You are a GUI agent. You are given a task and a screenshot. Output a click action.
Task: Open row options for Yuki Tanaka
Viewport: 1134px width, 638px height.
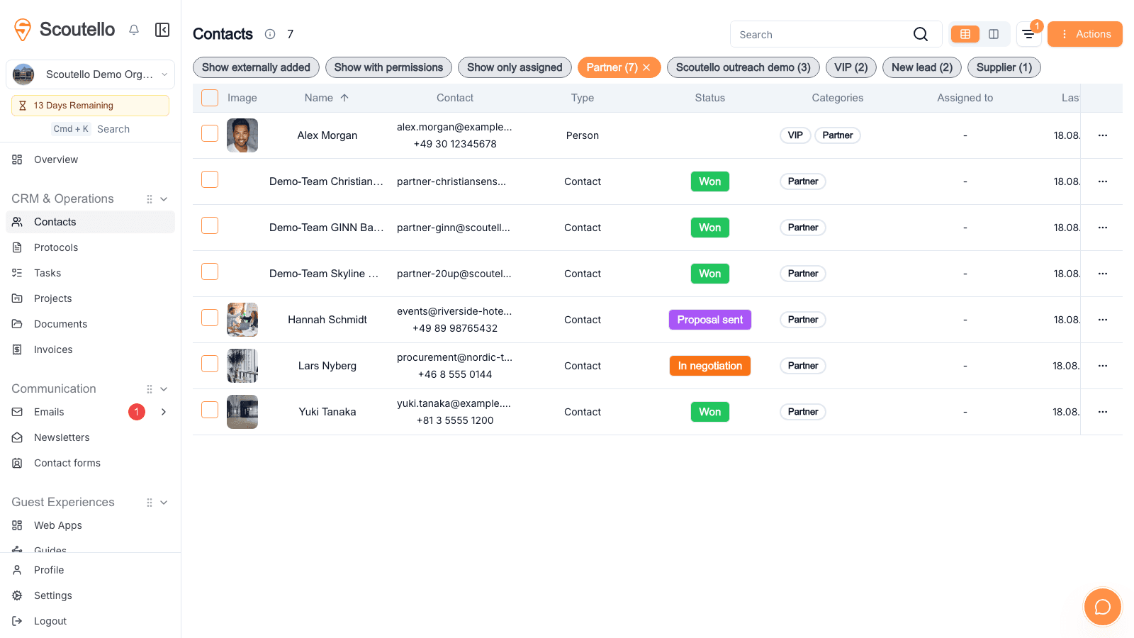point(1103,412)
